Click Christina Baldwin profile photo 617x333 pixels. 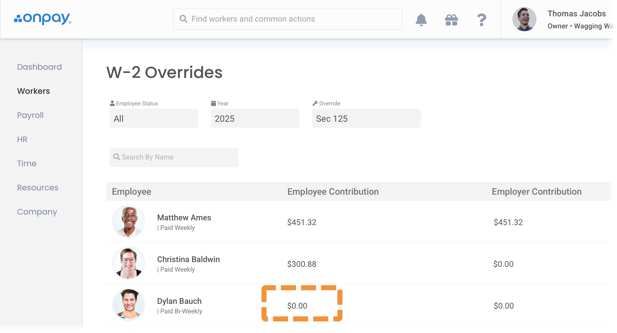pyautogui.click(x=128, y=263)
